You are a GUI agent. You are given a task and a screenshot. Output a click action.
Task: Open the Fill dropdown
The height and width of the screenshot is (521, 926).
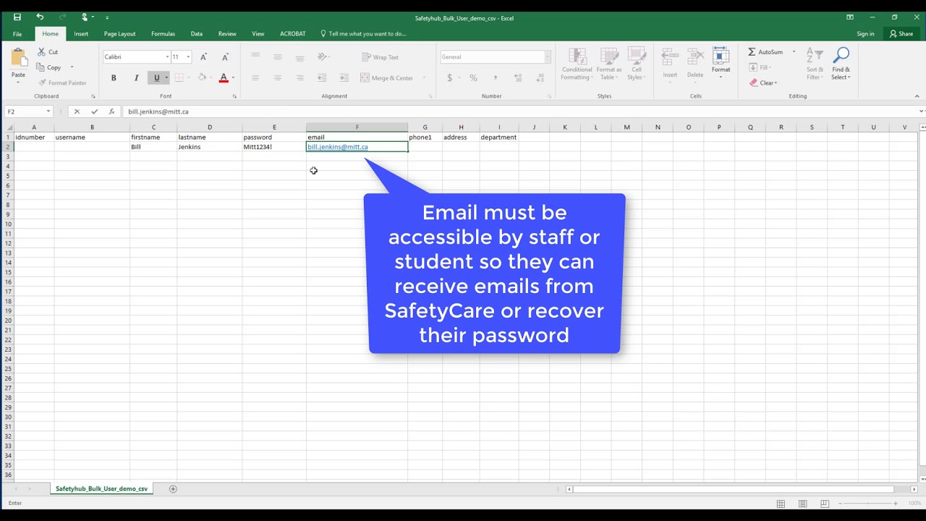click(760, 67)
